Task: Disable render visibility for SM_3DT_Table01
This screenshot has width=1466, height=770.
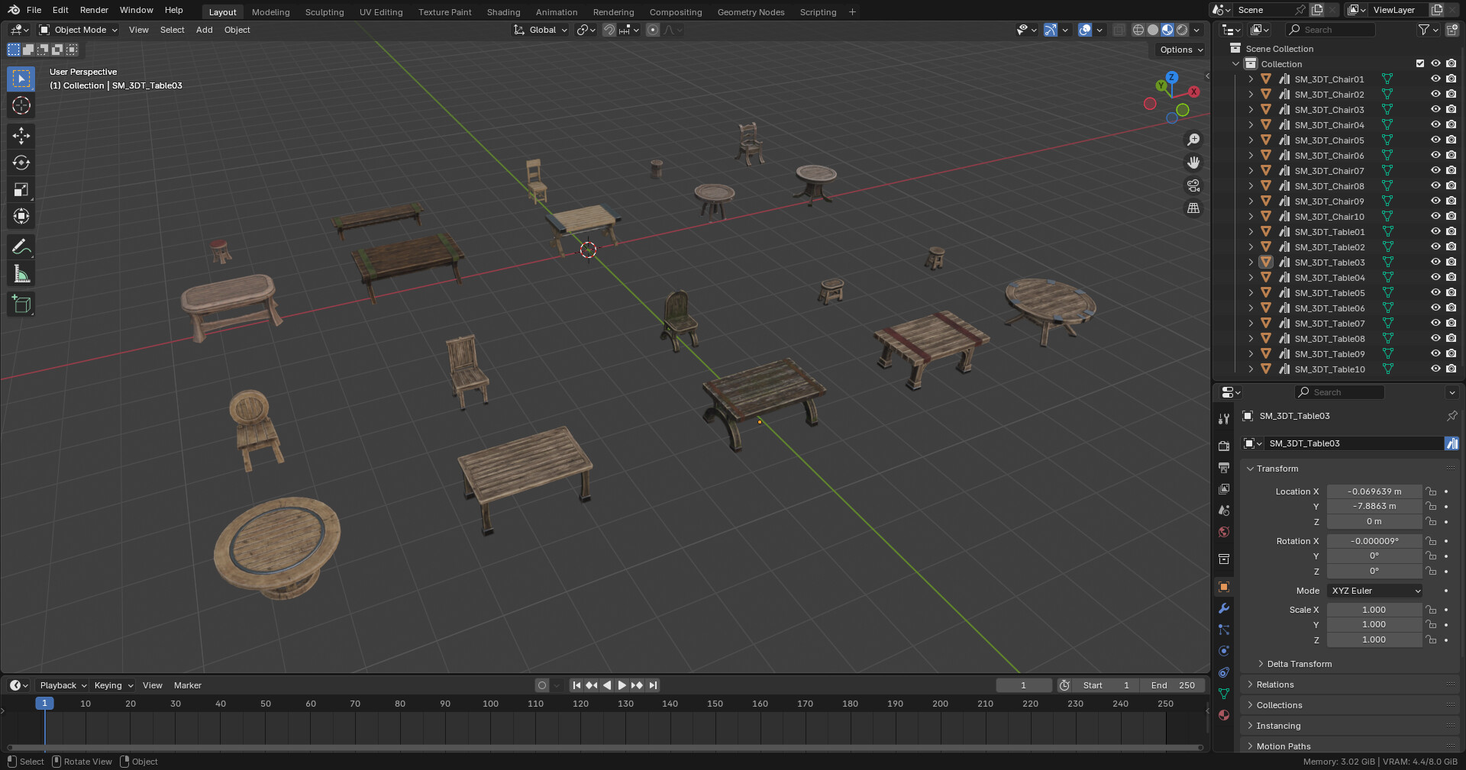Action: coord(1451,231)
